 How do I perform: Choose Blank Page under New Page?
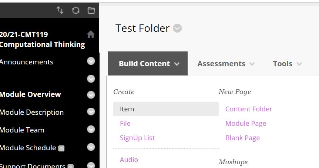(242, 138)
